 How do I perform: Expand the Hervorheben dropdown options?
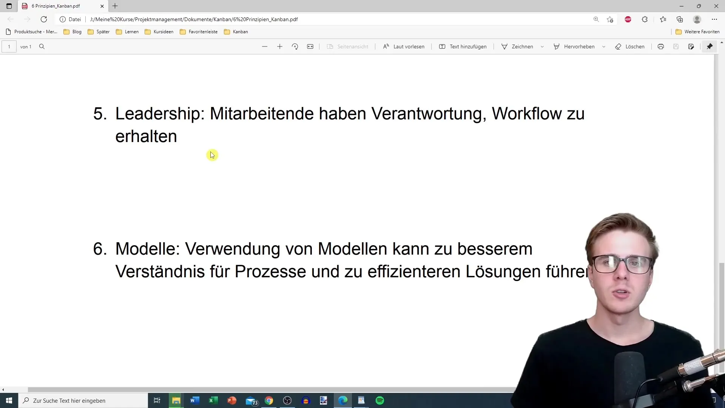(604, 46)
